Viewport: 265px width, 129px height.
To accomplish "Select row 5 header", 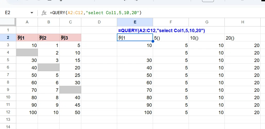I will tap(8, 60).
